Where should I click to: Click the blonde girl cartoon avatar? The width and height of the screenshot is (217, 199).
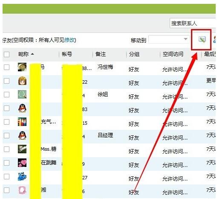point(22,81)
